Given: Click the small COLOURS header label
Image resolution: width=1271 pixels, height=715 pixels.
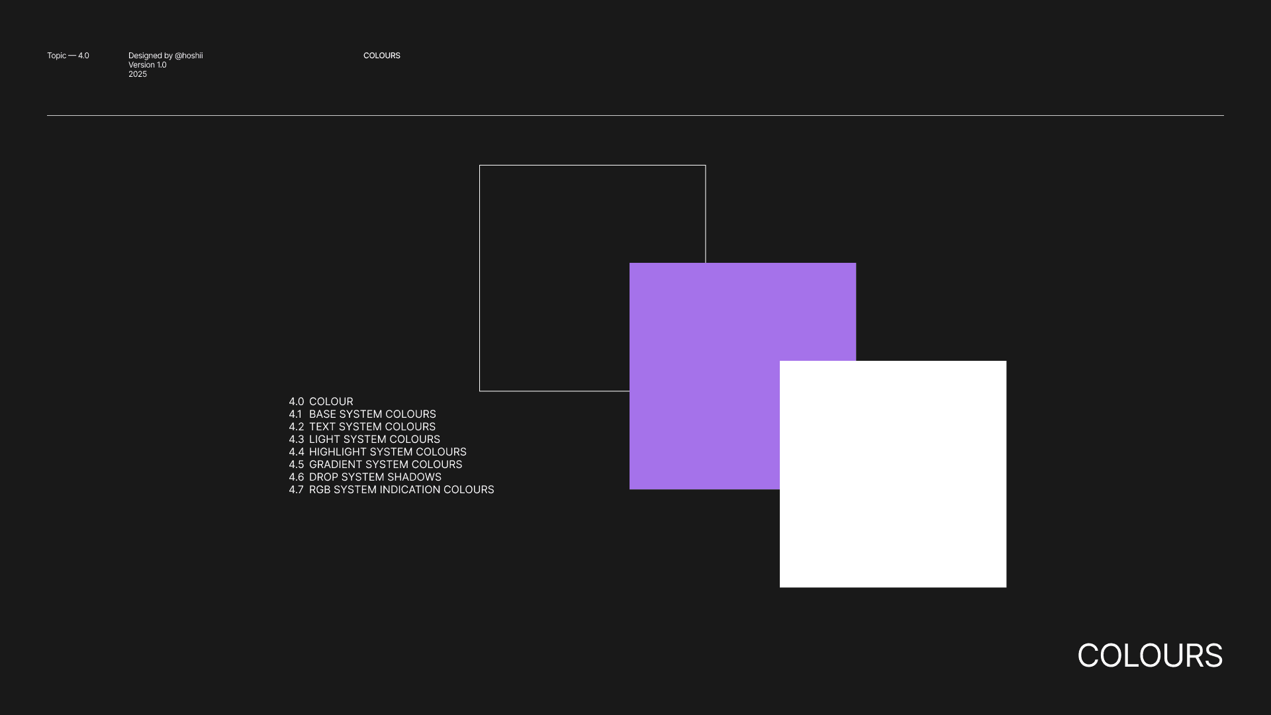Looking at the screenshot, I should point(381,56).
